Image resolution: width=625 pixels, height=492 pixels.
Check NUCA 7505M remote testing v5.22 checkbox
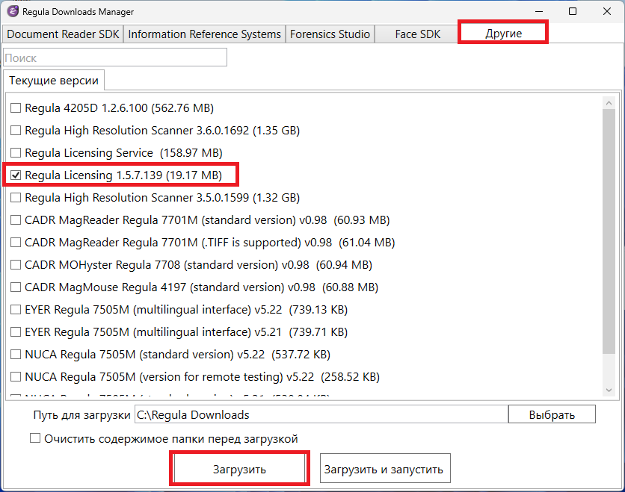click(16, 376)
